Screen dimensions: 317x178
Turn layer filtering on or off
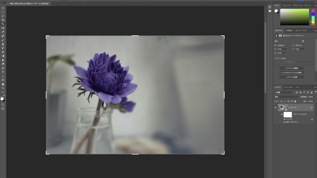point(315,92)
